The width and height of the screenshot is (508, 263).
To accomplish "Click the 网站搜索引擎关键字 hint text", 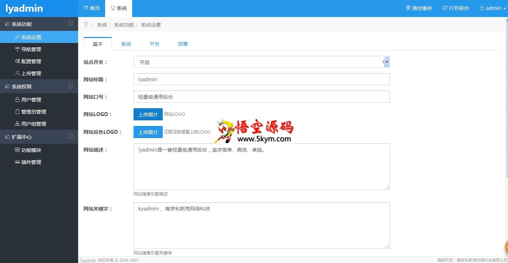I will point(153,253).
